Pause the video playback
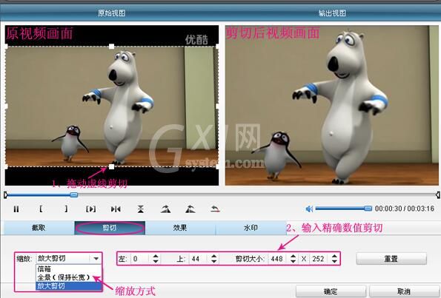The width and height of the screenshot is (441, 298). [x=16, y=209]
